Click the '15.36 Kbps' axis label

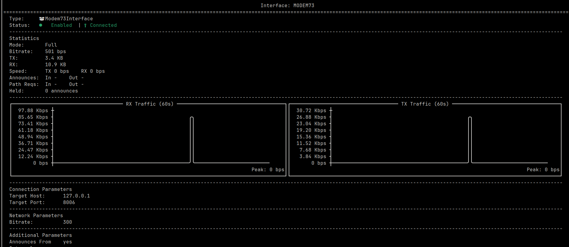tap(311, 137)
